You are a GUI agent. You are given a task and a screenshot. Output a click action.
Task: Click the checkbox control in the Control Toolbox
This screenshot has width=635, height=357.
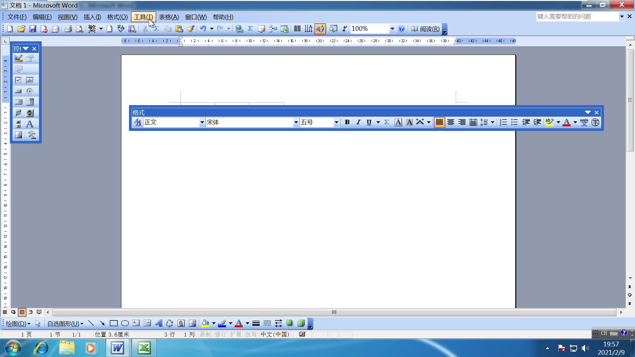point(18,80)
